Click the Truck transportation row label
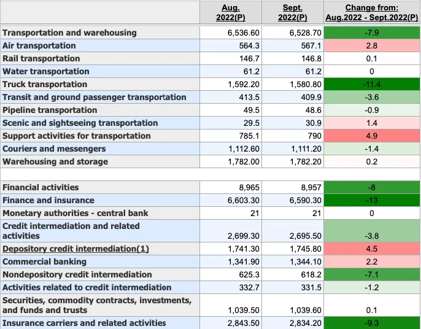This screenshot has height=329, width=421. pos(45,84)
